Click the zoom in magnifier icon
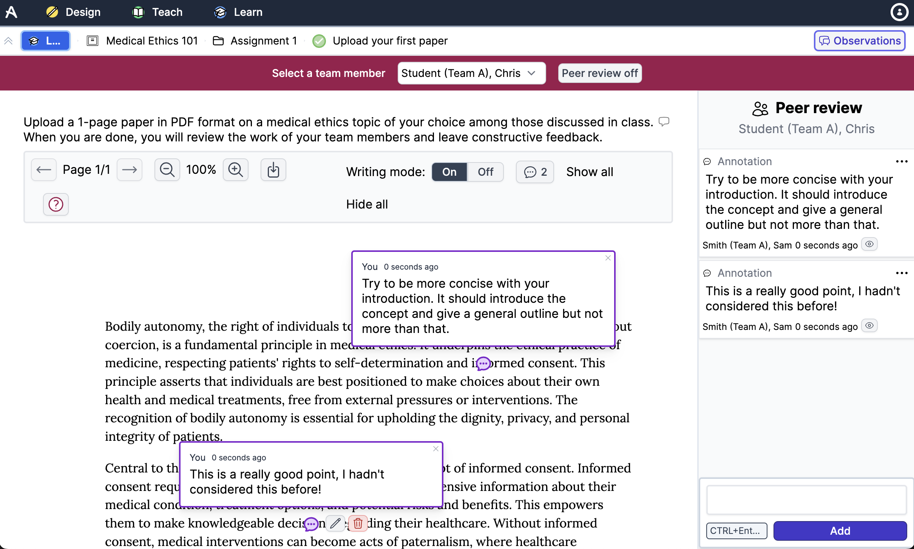Screen dimensions: 914x549 tap(235, 170)
